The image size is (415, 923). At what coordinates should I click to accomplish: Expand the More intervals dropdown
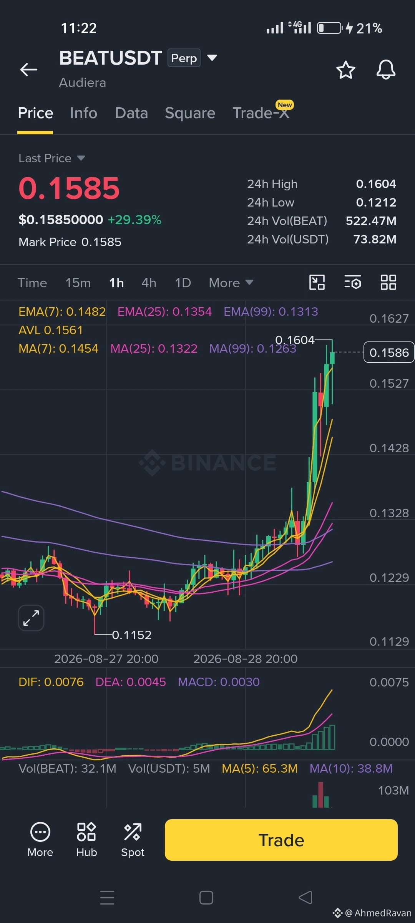click(231, 283)
